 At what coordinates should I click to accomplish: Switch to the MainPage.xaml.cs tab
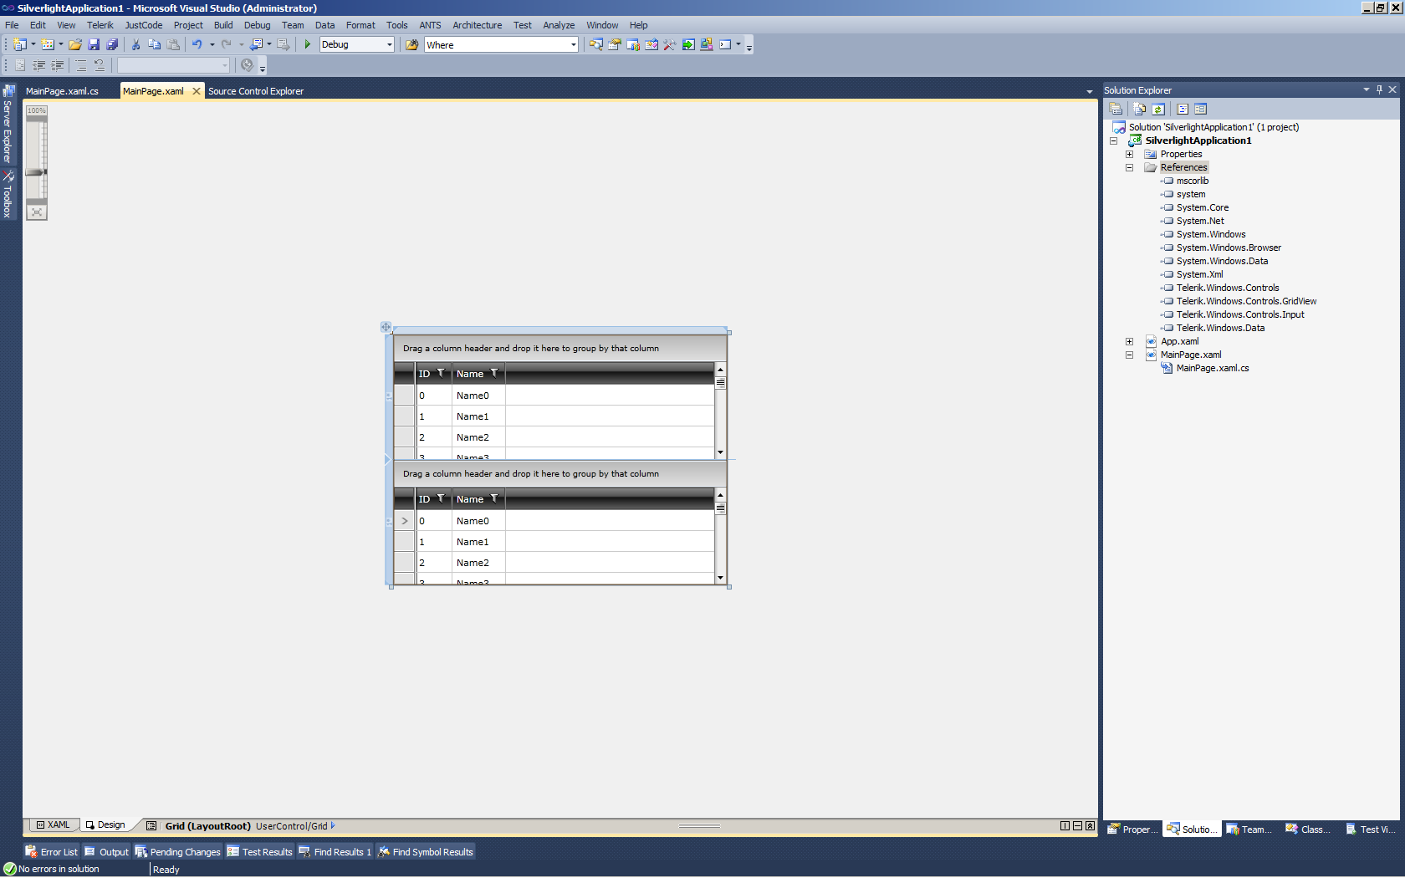click(x=62, y=91)
